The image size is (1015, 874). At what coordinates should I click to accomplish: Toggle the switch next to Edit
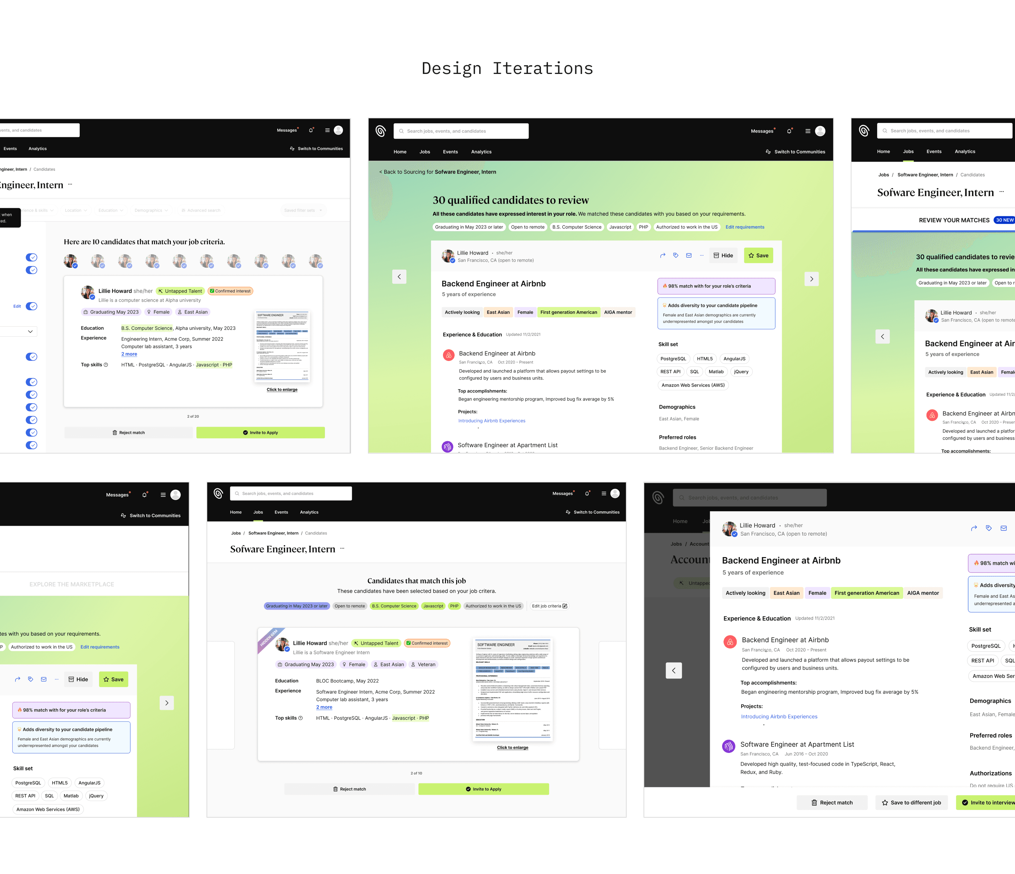click(31, 306)
